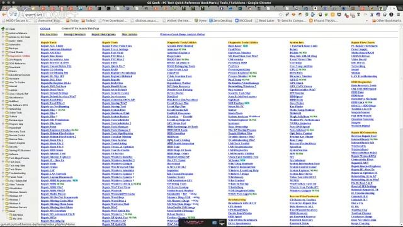Expand the Networking folder node
This screenshot has height=227, width=403.
(3, 109)
